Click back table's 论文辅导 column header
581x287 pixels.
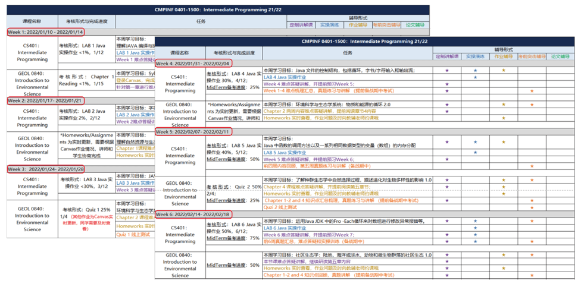click(414, 25)
